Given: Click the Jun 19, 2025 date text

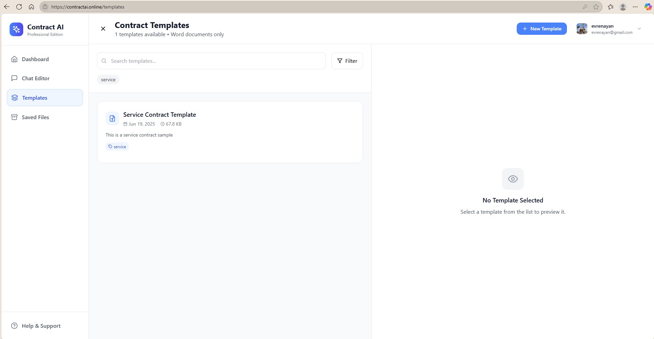Looking at the screenshot, I should [x=142, y=124].
